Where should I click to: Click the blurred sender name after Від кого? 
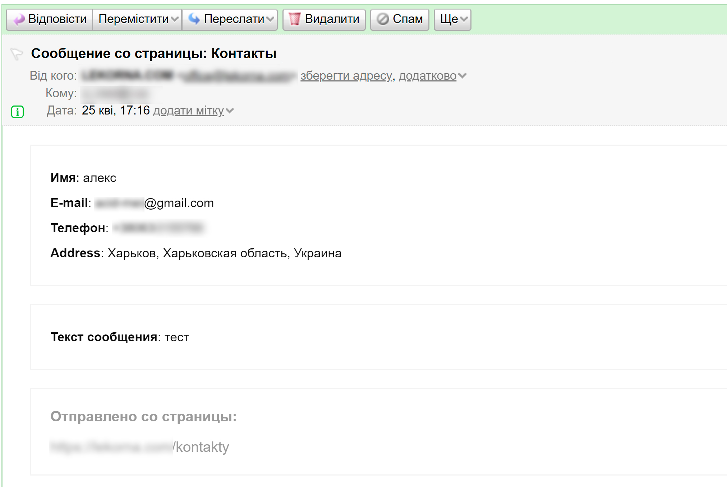(x=127, y=76)
